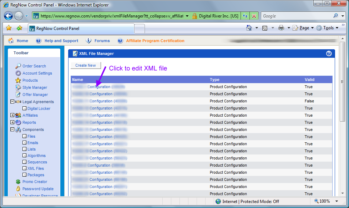This screenshot has height=208, width=349.
Task: Click the scrollbar down arrow
Action: [x=342, y=193]
